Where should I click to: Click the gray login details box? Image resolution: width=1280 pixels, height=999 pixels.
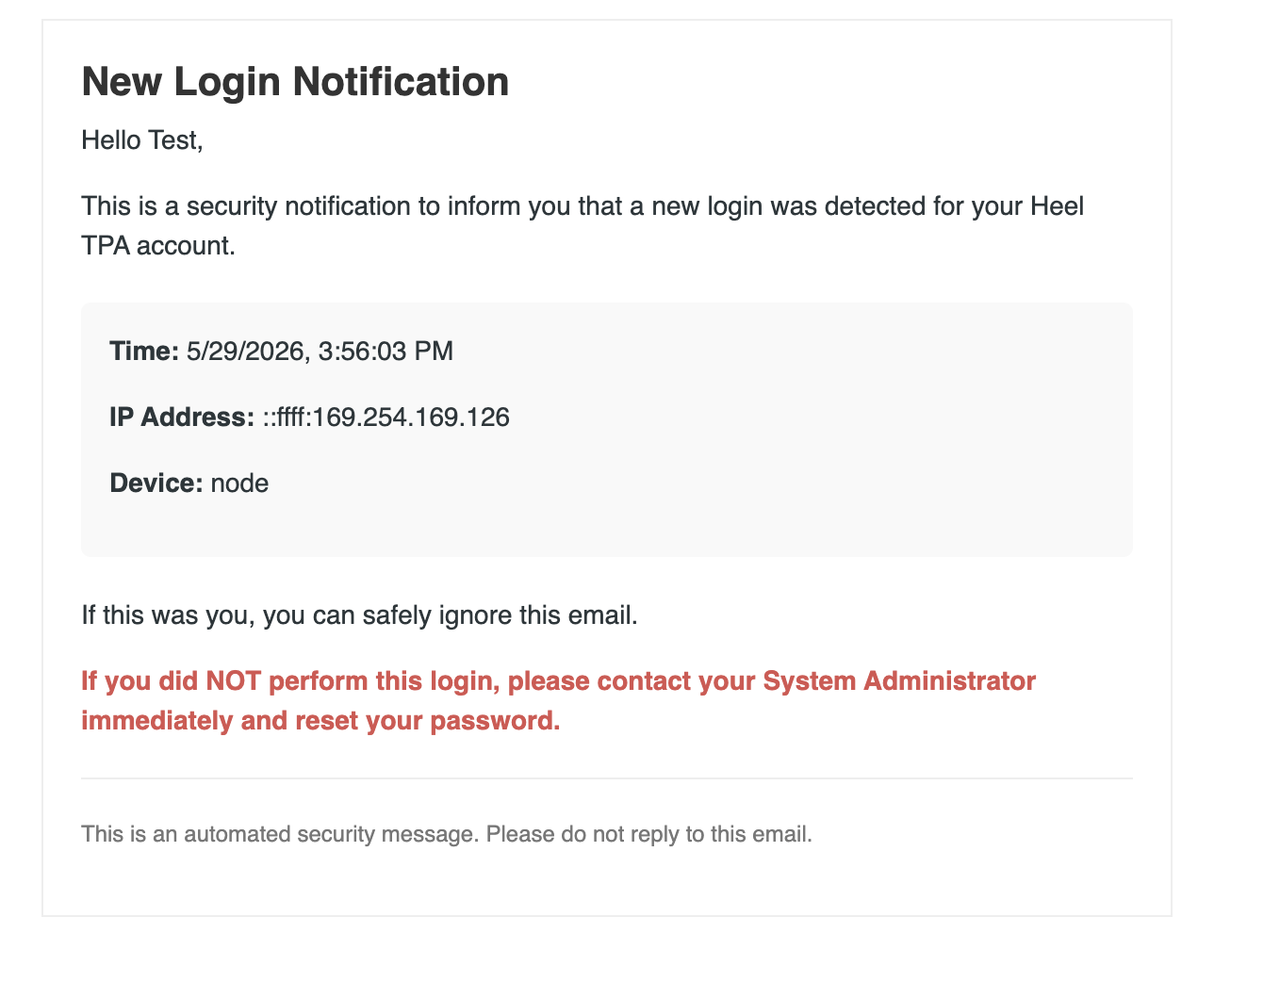(x=607, y=430)
